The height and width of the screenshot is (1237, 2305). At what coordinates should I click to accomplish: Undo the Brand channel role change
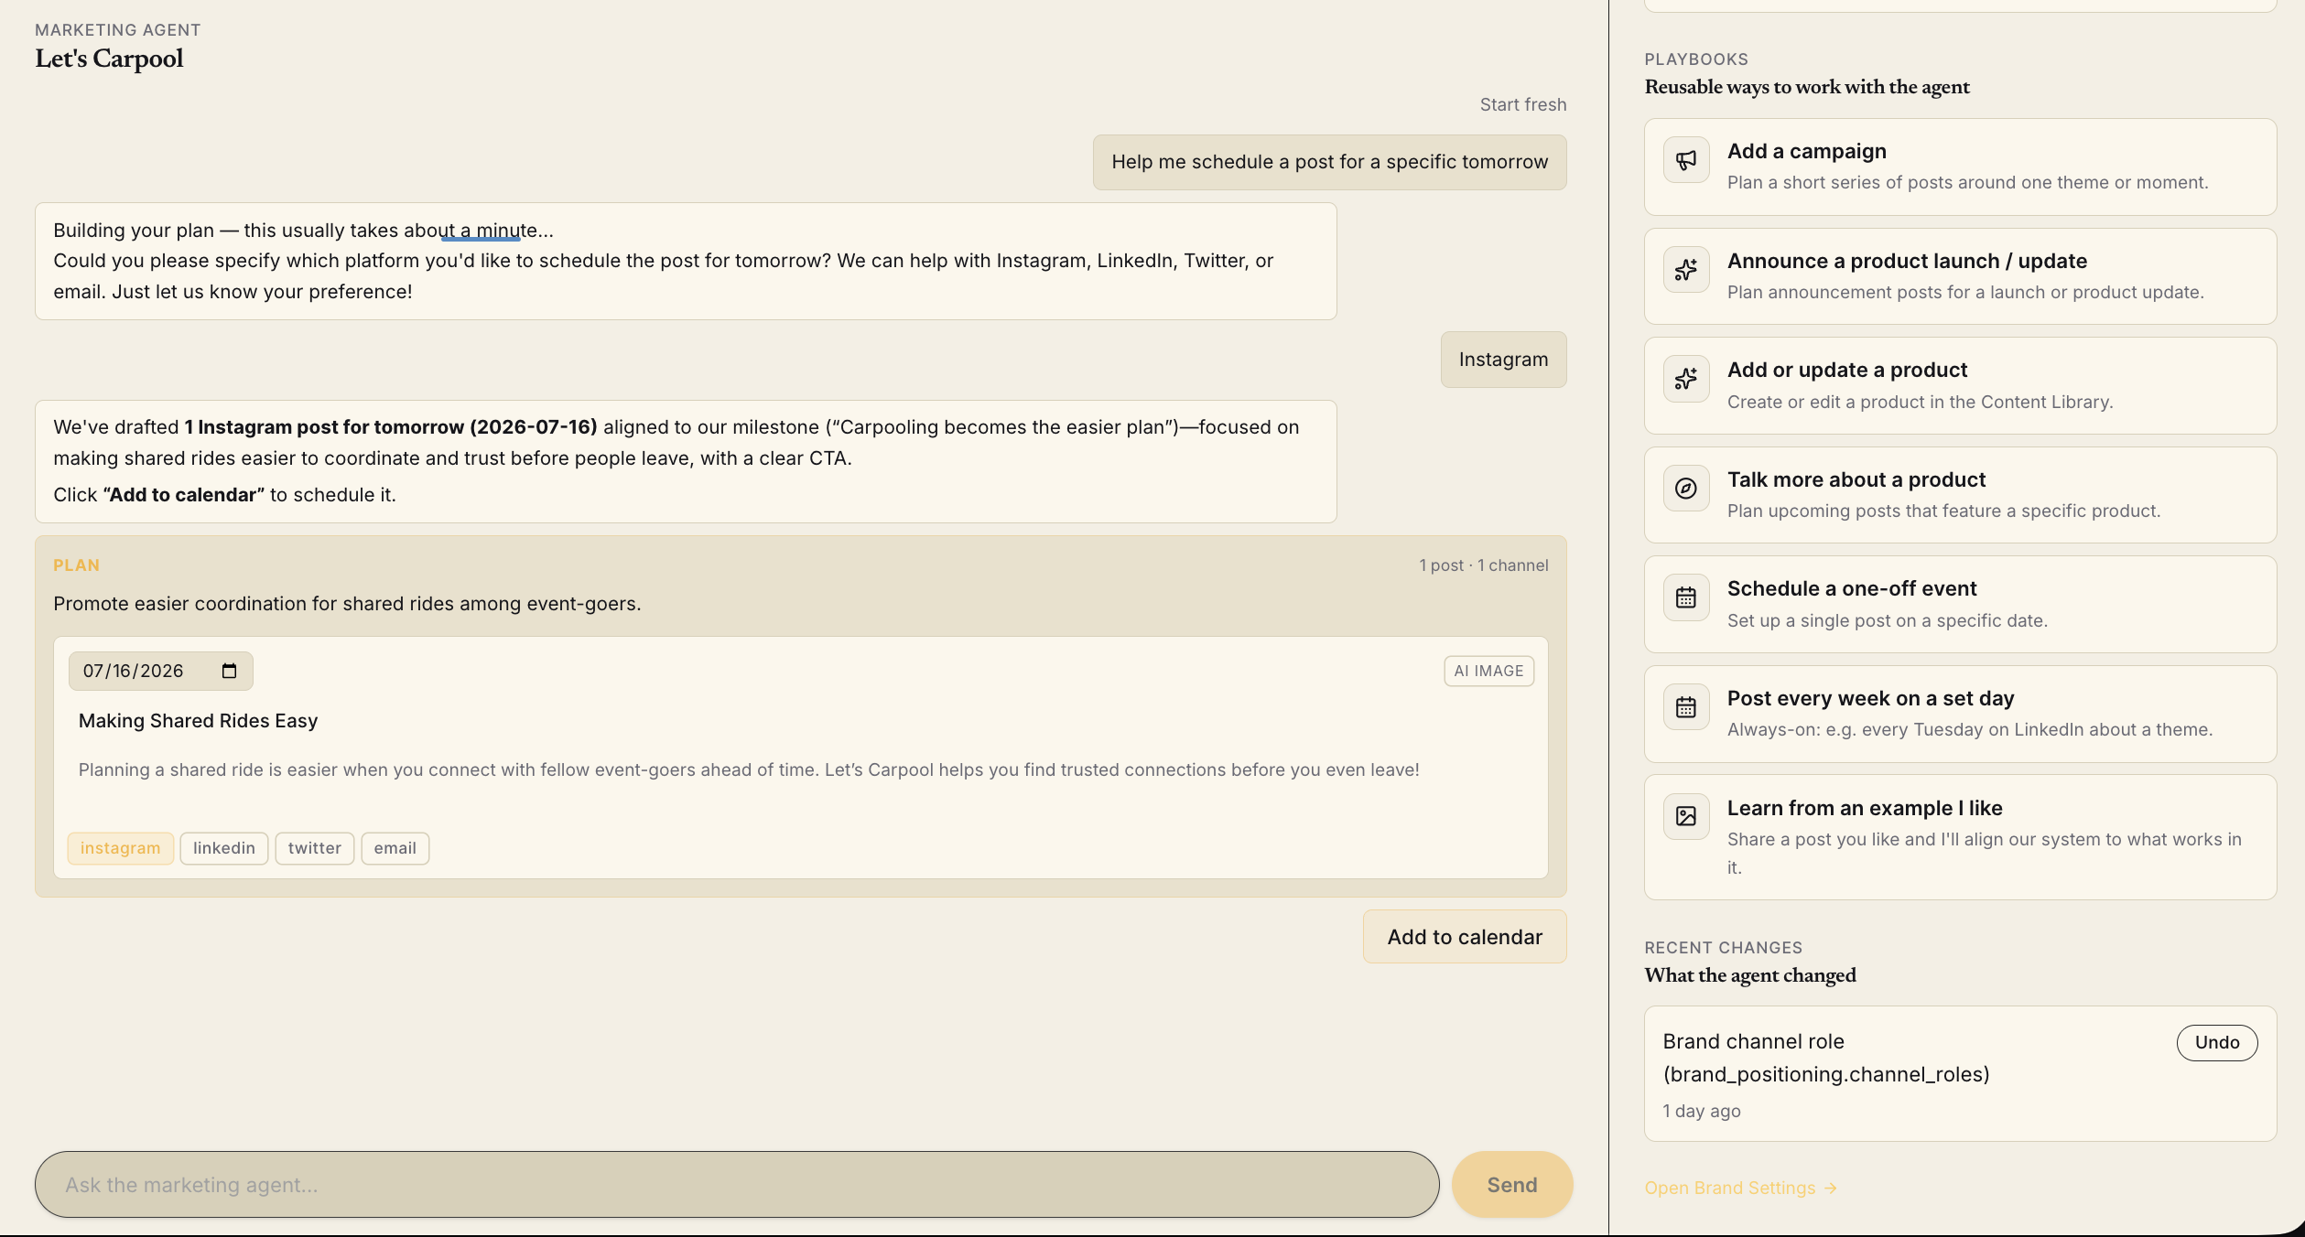(x=2216, y=1042)
